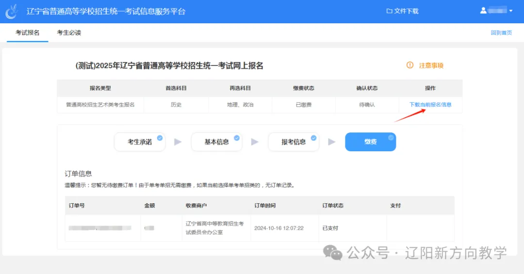Screen dimensions: 524x274
Task: Click the 确认状态 column header
Action: point(367,88)
